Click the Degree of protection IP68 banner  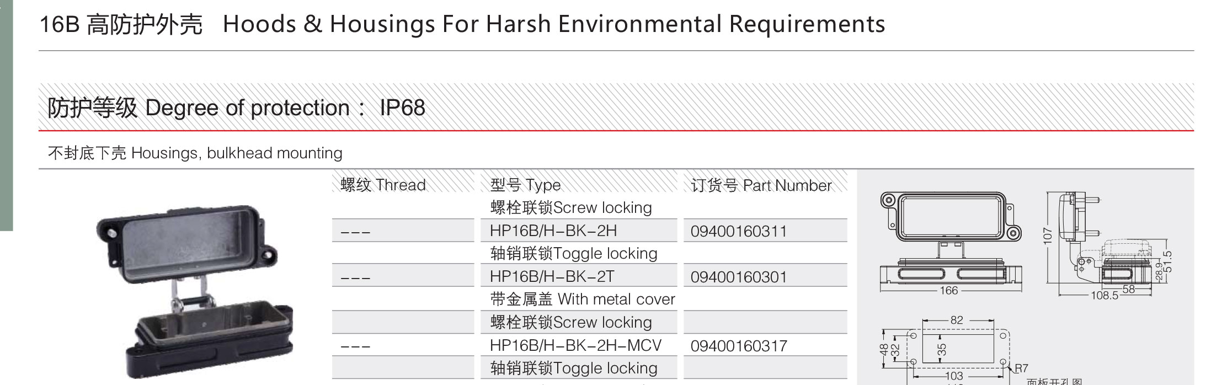616,108
